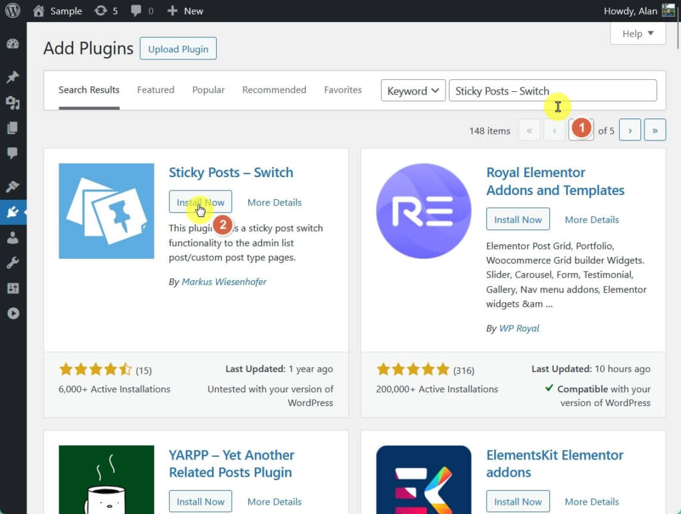Switch to the Favorites tab
The width and height of the screenshot is (681, 514).
pyautogui.click(x=342, y=90)
